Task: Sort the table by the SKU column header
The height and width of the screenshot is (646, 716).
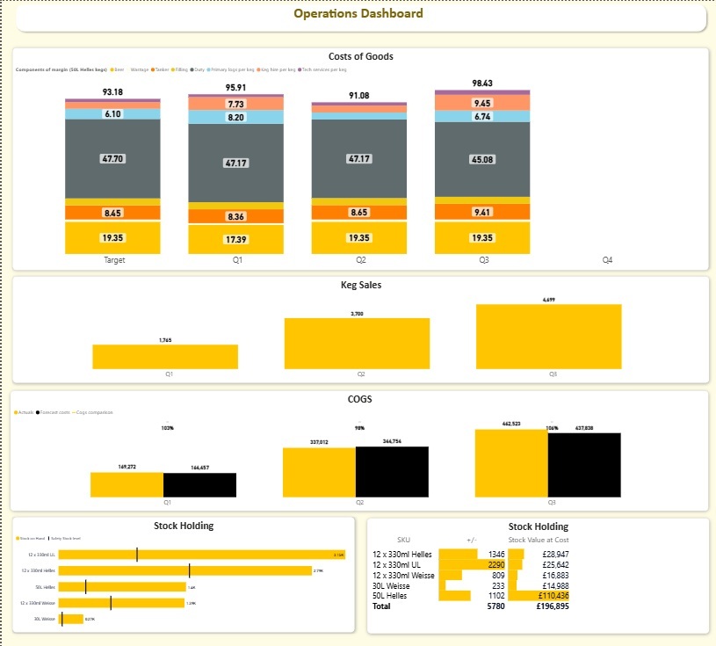Action: [x=403, y=540]
